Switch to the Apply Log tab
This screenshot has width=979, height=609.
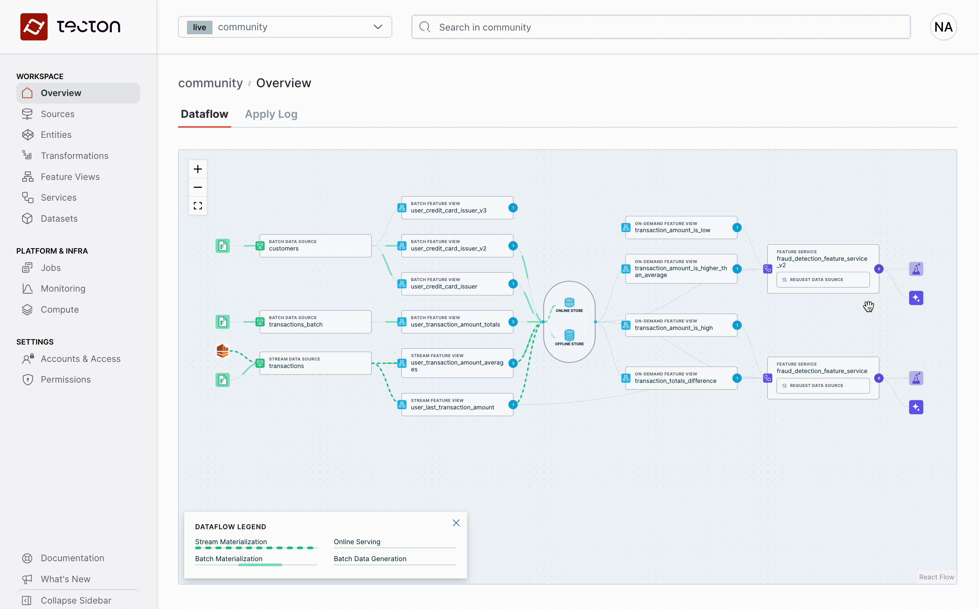[271, 114]
